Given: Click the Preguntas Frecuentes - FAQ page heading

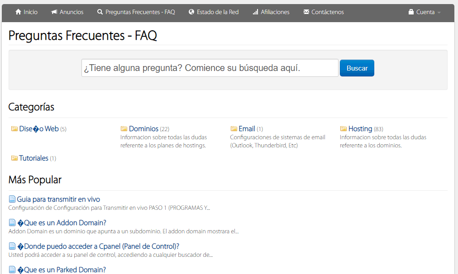Looking at the screenshot, I should [83, 36].
